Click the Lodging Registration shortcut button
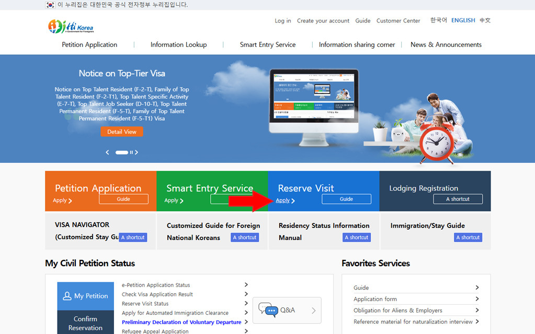 click(x=457, y=199)
